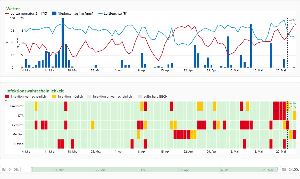Click the end date field showing 24.05.
This screenshot has width=300, height=179.
[x=294, y=169]
